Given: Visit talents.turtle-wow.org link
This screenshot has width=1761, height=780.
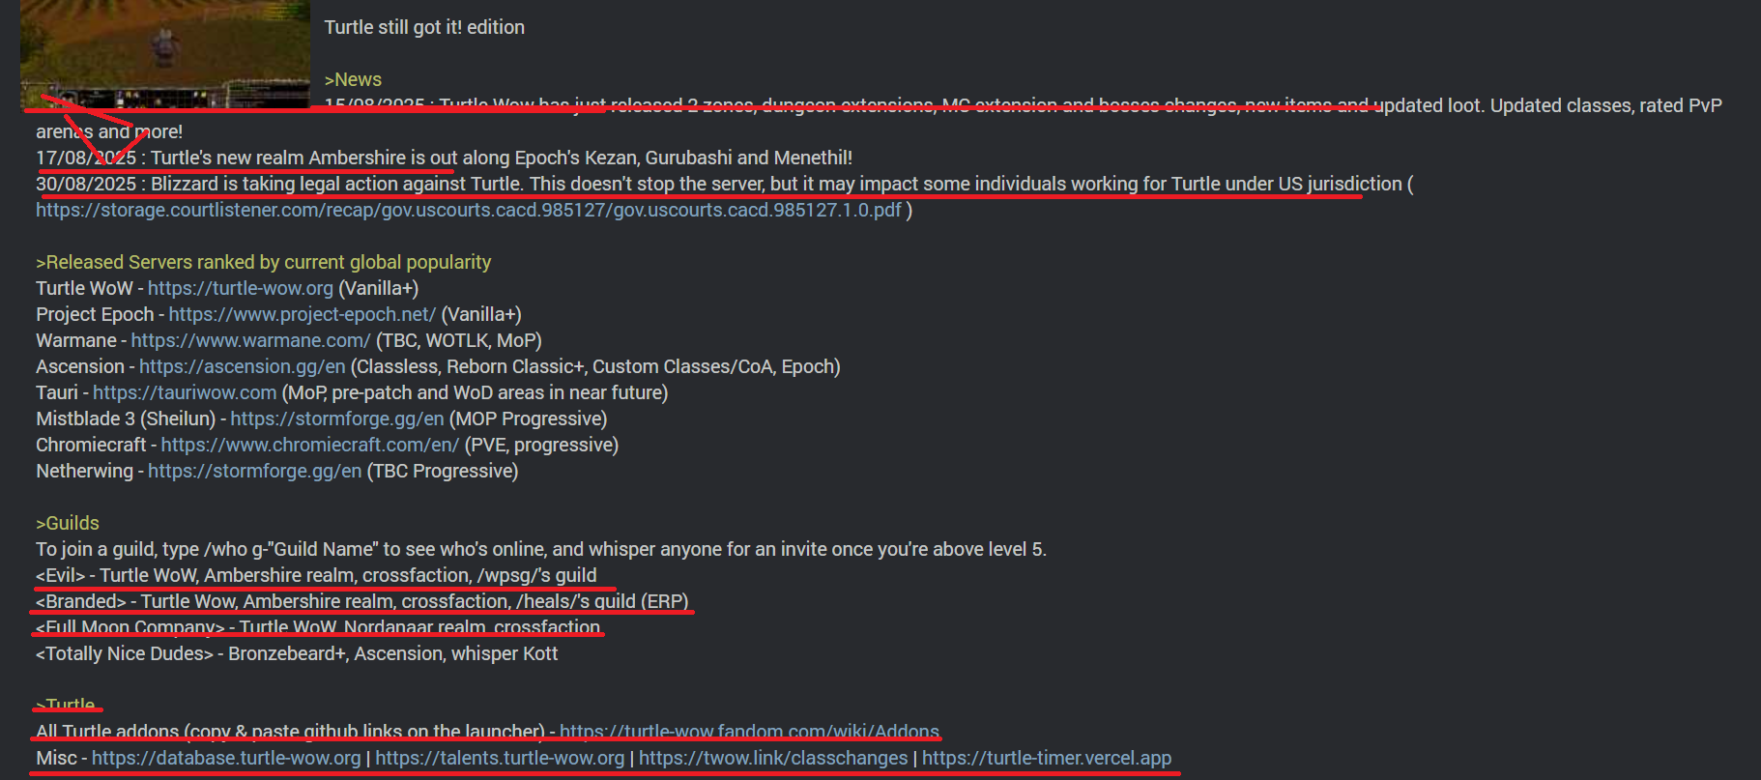Looking at the screenshot, I should coord(500,758).
